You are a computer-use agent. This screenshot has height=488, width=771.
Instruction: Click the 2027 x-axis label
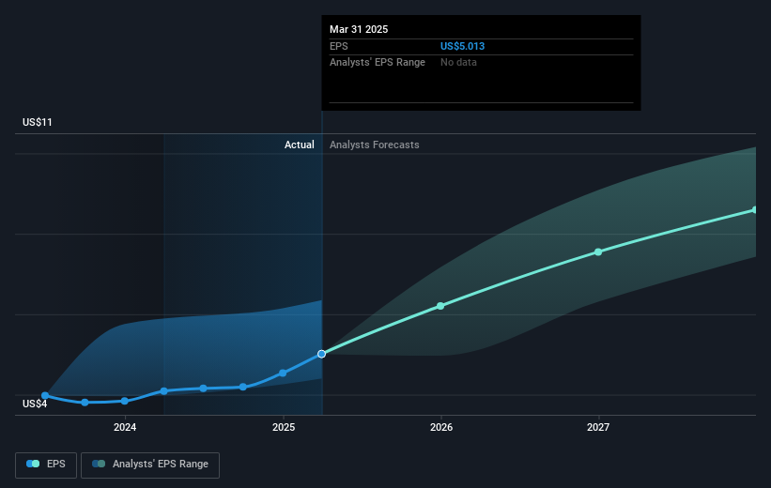[598, 427]
